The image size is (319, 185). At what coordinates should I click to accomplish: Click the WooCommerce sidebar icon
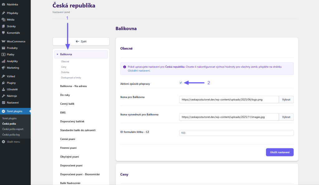coord(3,41)
